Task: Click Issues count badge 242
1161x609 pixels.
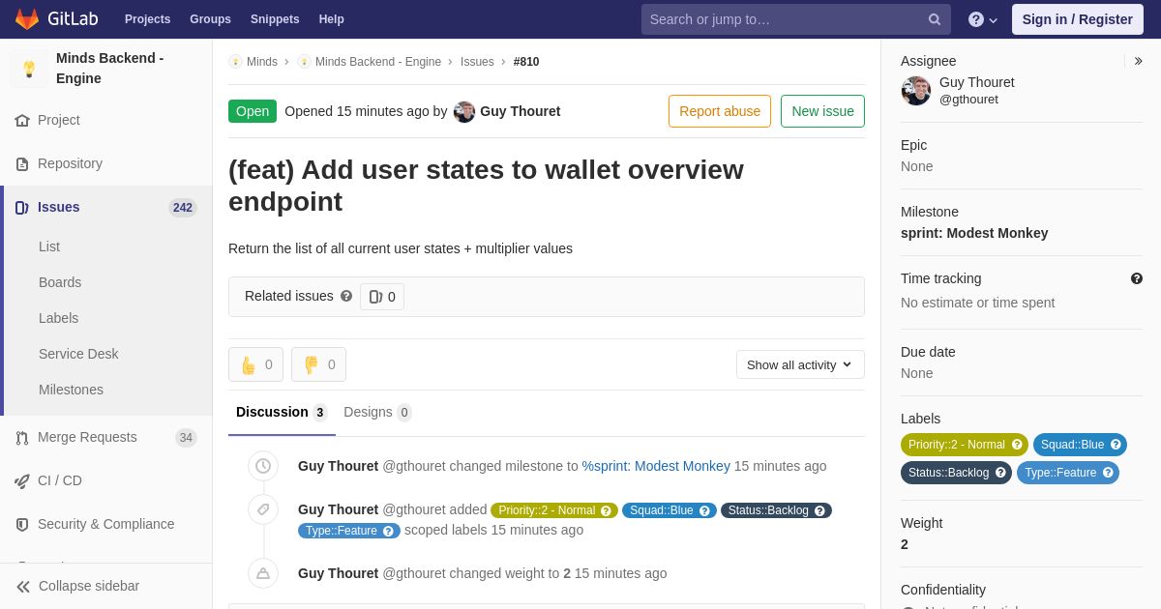Action: tap(183, 208)
